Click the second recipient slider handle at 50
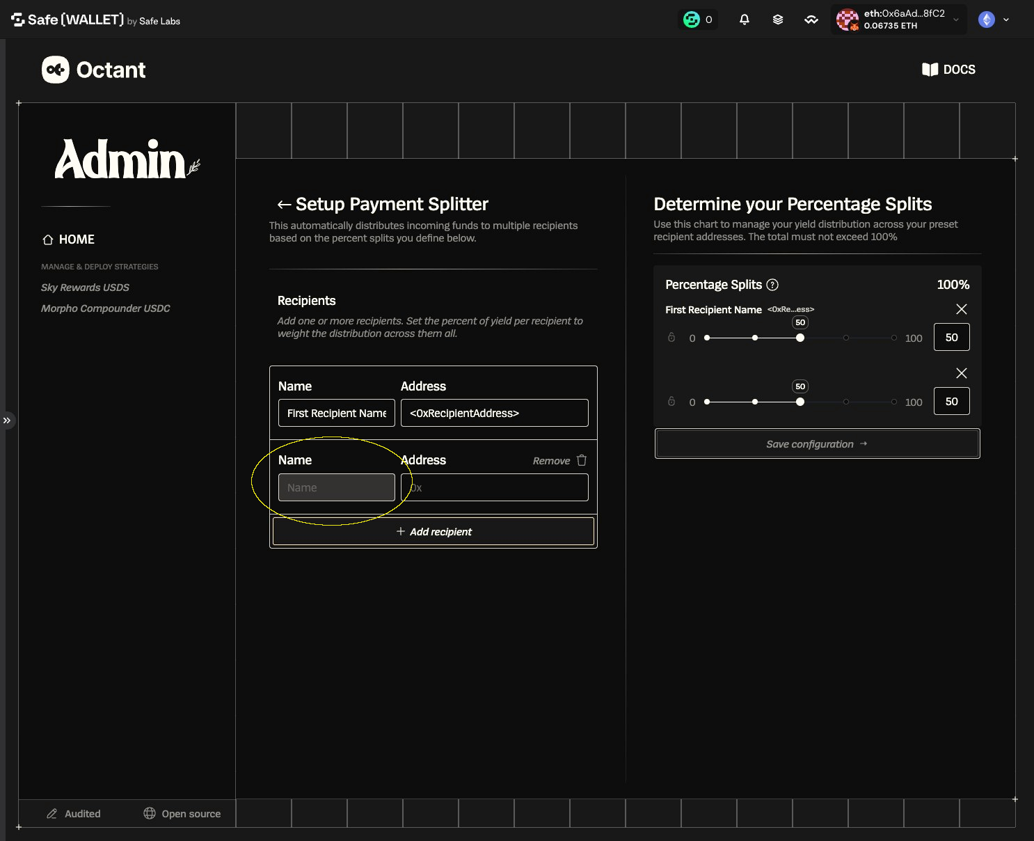The width and height of the screenshot is (1034, 841). coord(800,402)
